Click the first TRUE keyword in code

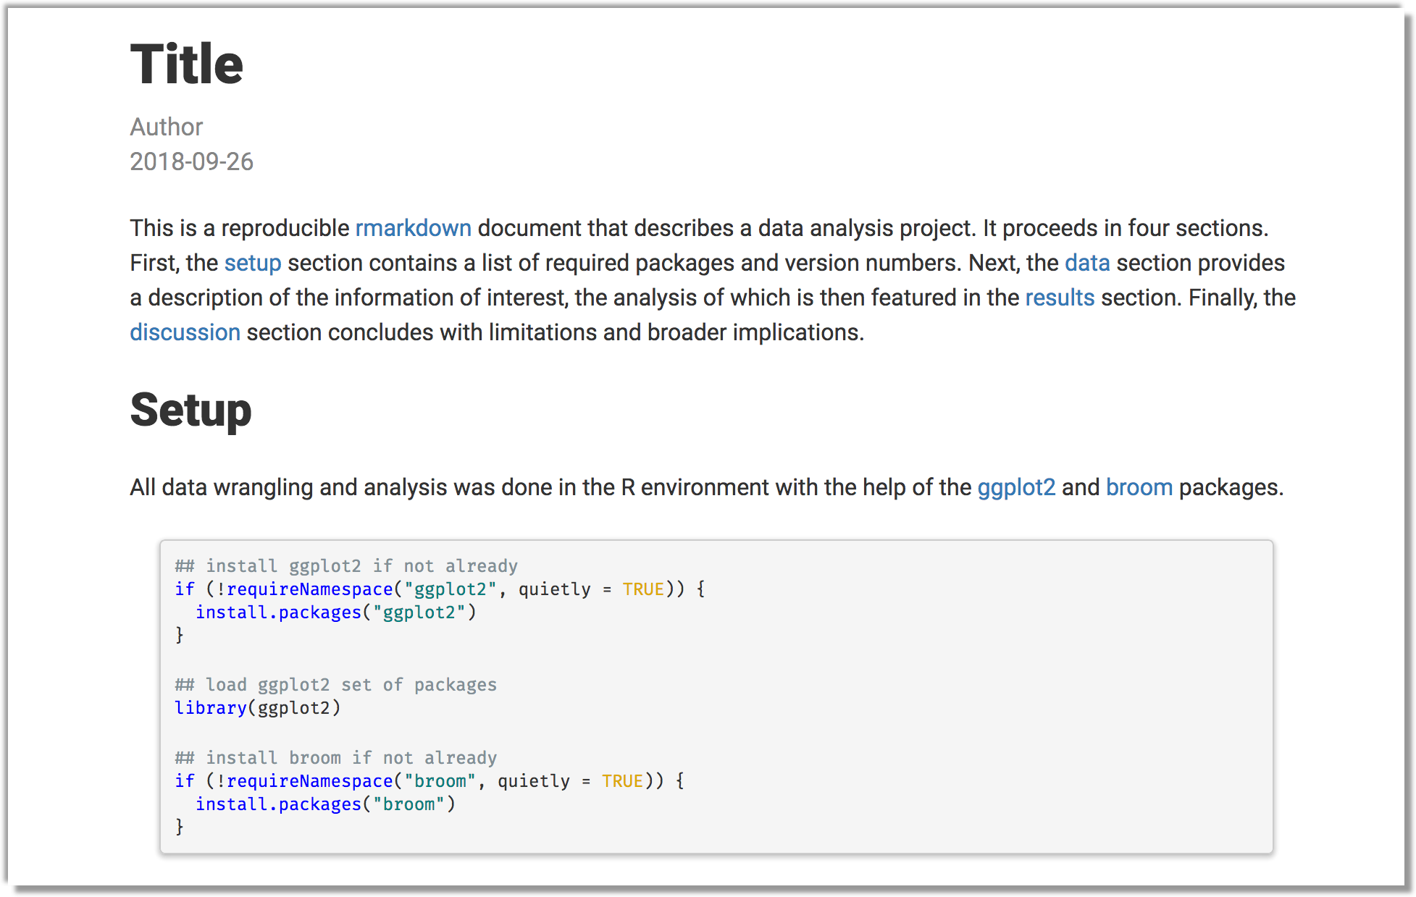tap(643, 589)
